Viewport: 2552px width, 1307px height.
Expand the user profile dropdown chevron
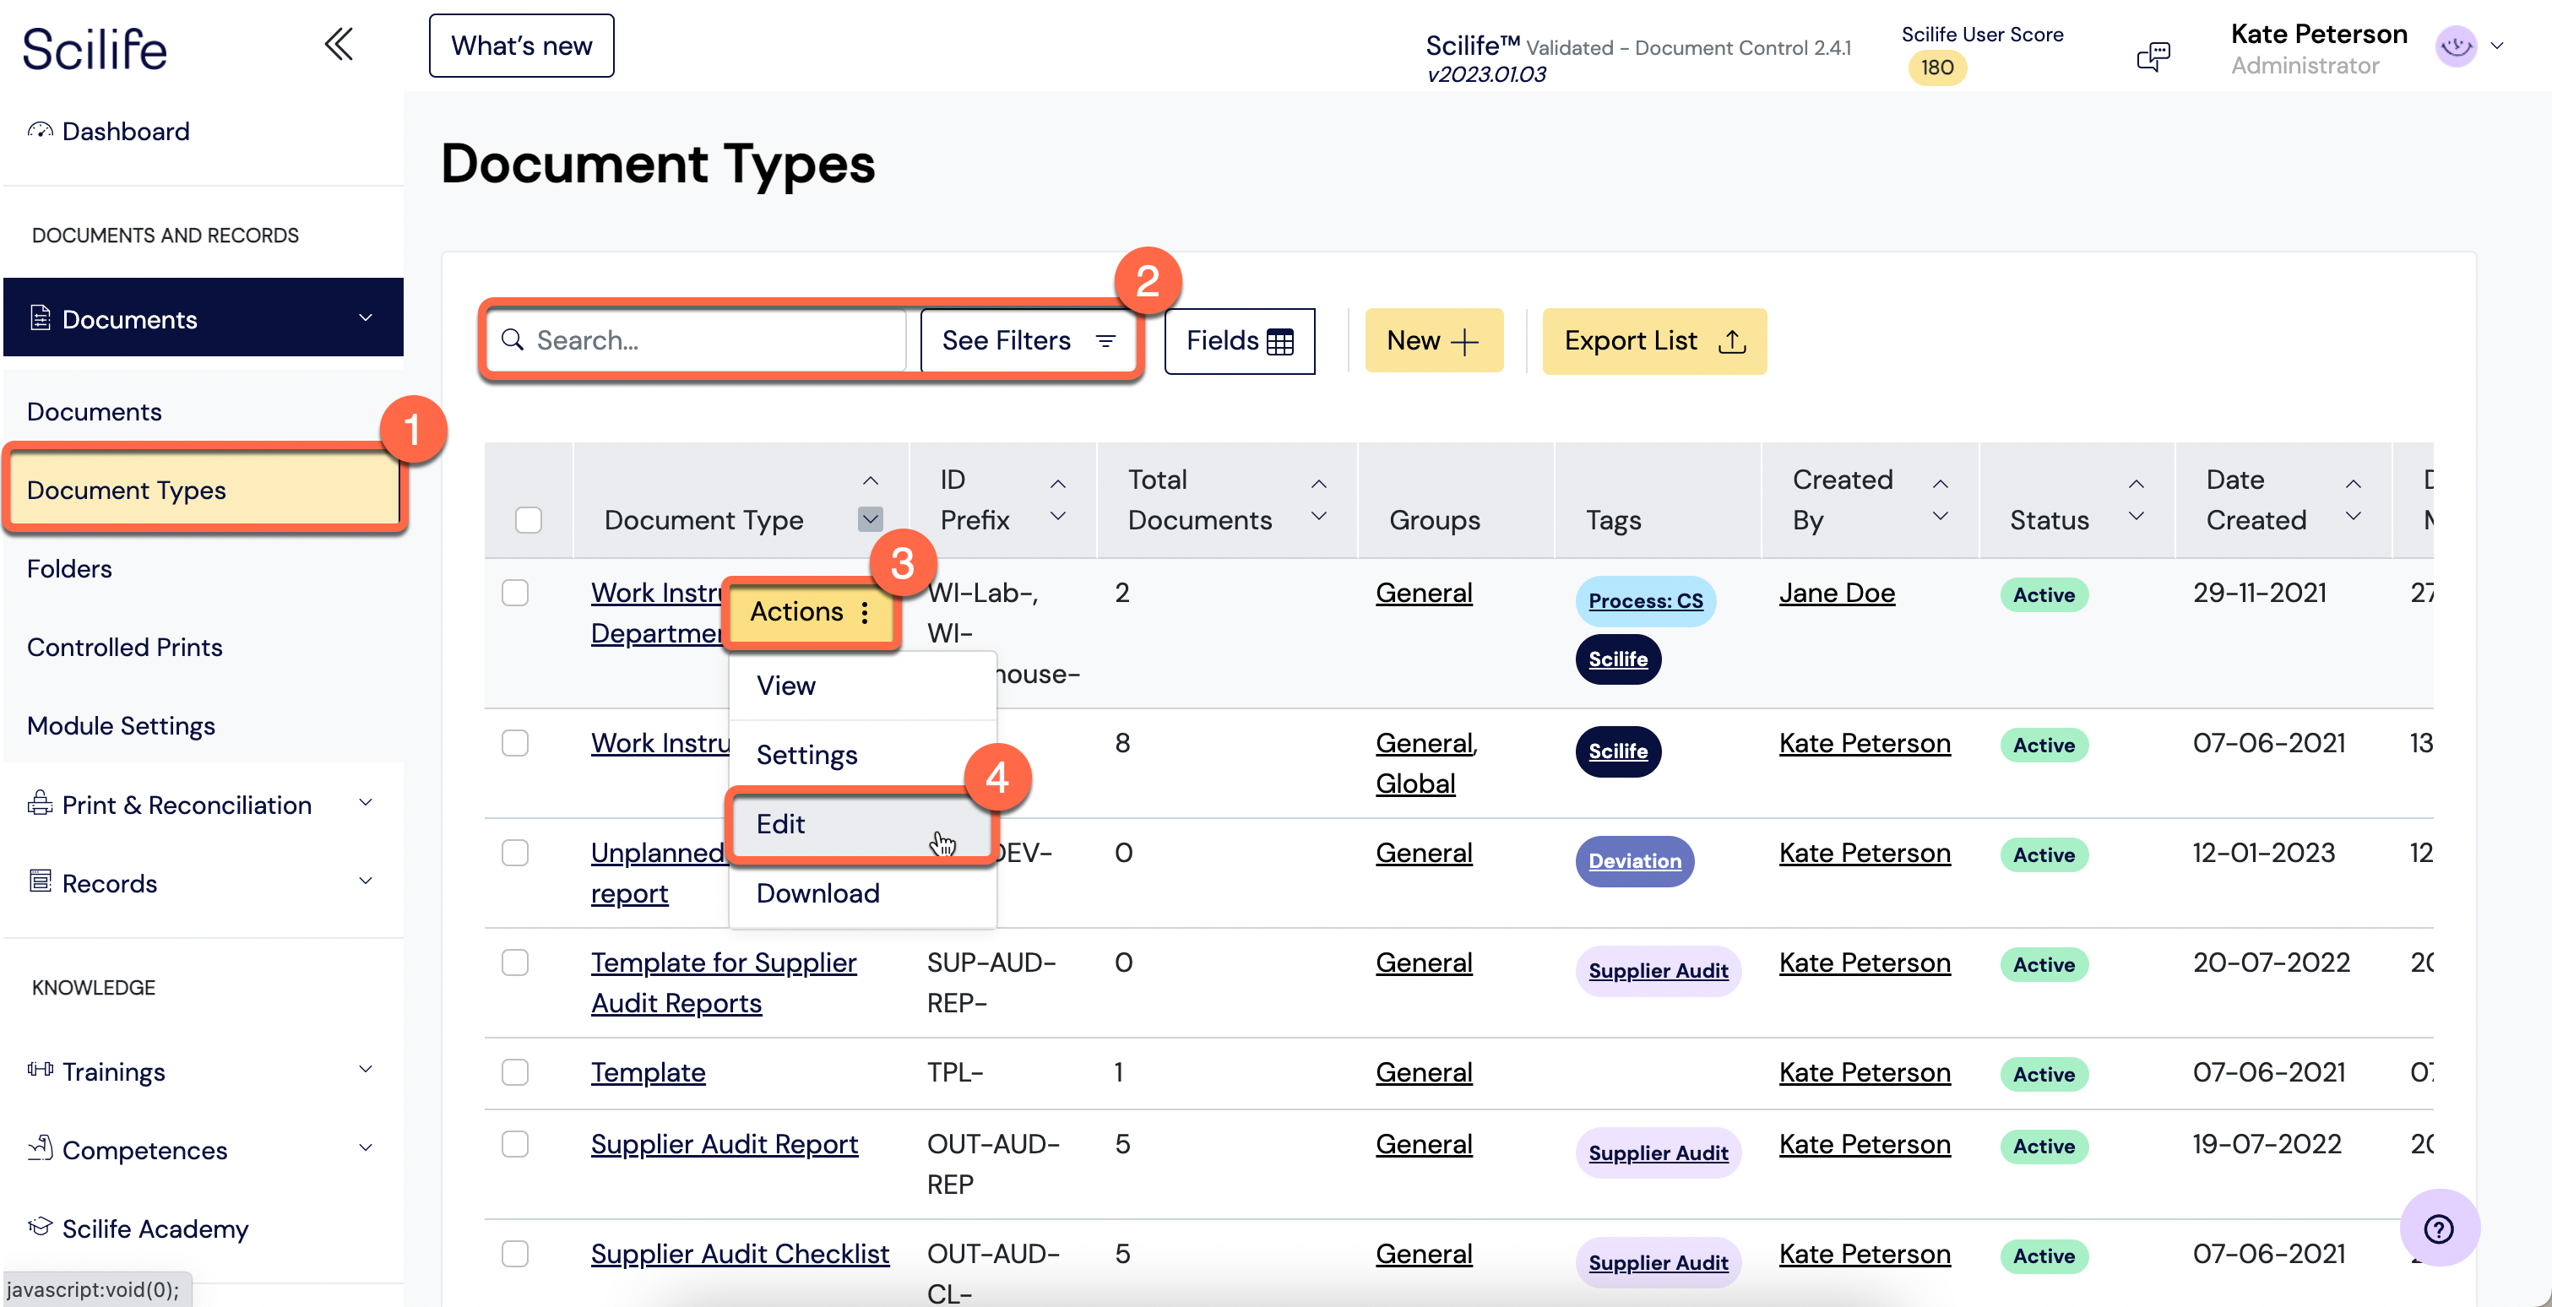pyautogui.click(x=2497, y=46)
